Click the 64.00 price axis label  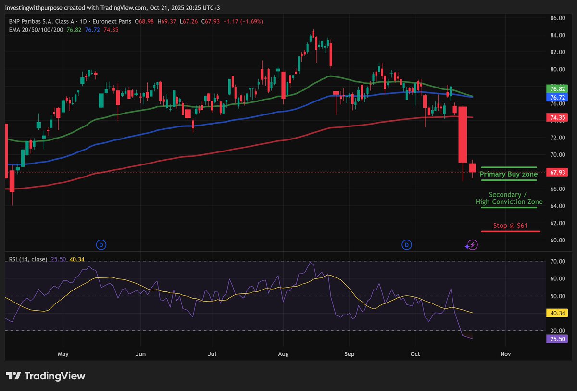(557, 206)
